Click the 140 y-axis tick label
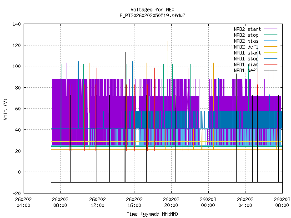Screen dimensions: 291x218 pos(16,24)
